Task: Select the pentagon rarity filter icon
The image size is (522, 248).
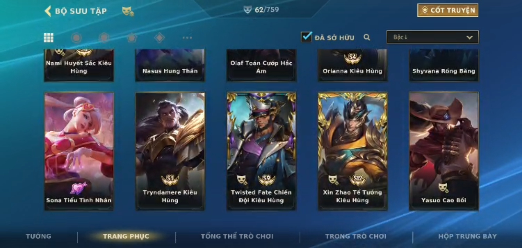Action: click(x=132, y=38)
